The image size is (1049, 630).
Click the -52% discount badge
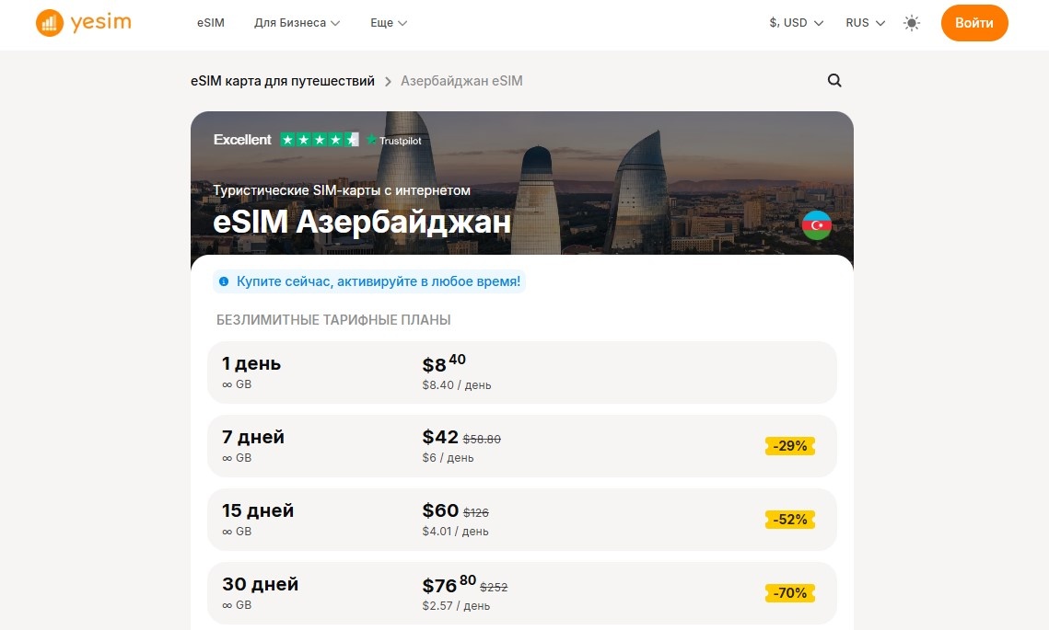pos(790,519)
